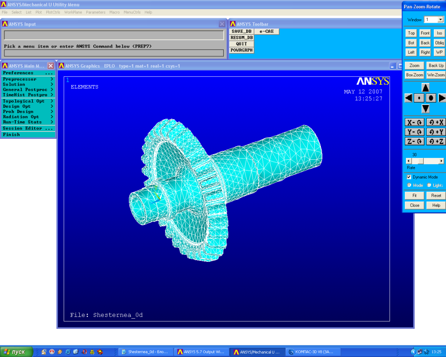Image resolution: width=446 pixels, height=357 pixels.
Task: Toggle the Dynamic Mode checkbox
Action: [409, 177]
